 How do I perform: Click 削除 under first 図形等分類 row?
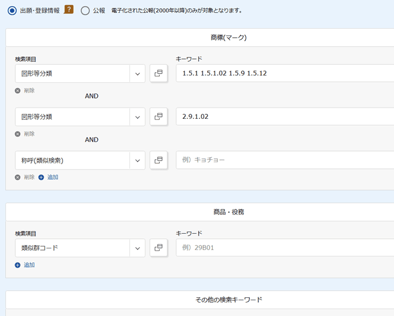29,91
